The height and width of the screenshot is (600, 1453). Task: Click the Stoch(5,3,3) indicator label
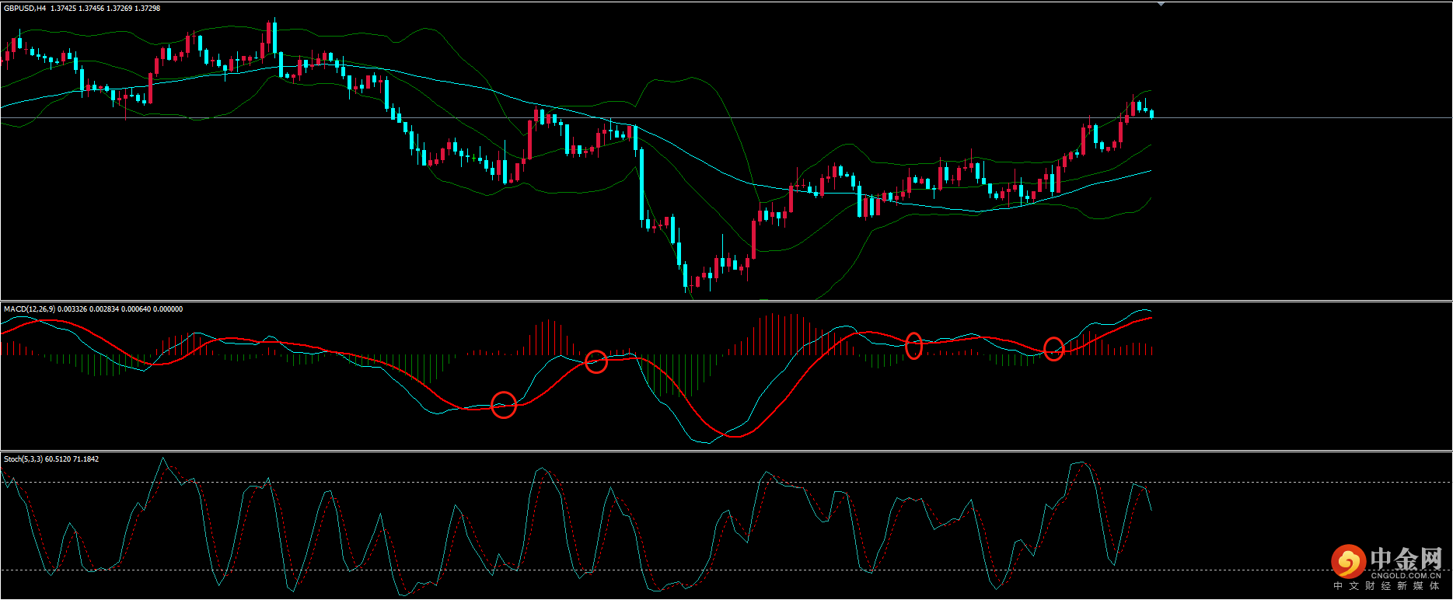[23, 459]
